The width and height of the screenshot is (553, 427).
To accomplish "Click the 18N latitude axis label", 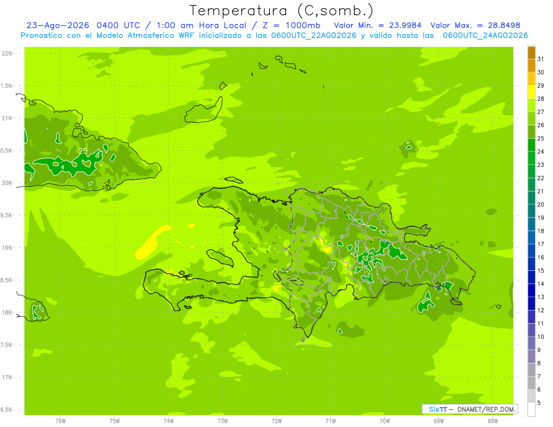I will click(7, 313).
